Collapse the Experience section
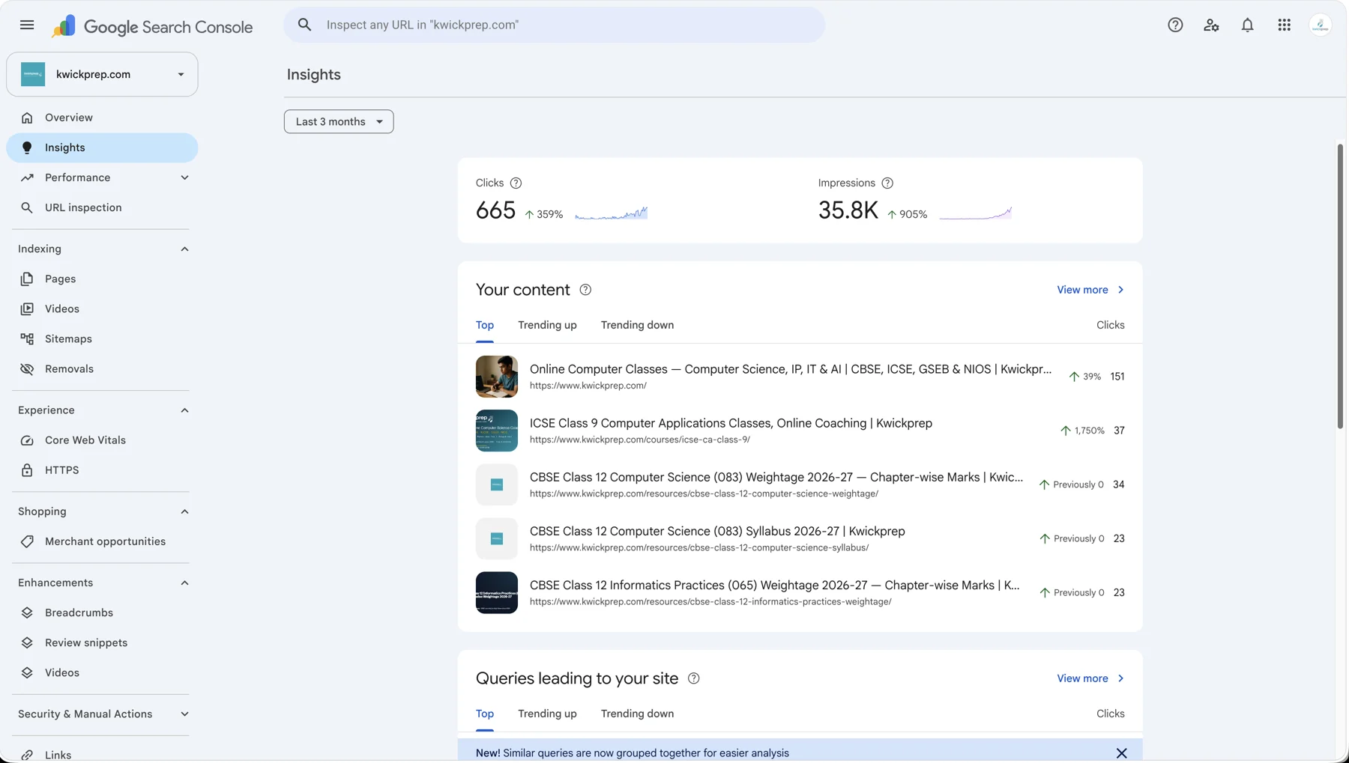1349x763 pixels. (x=184, y=410)
